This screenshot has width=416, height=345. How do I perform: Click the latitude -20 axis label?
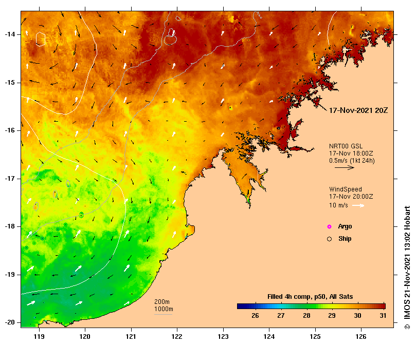(10, 323)
